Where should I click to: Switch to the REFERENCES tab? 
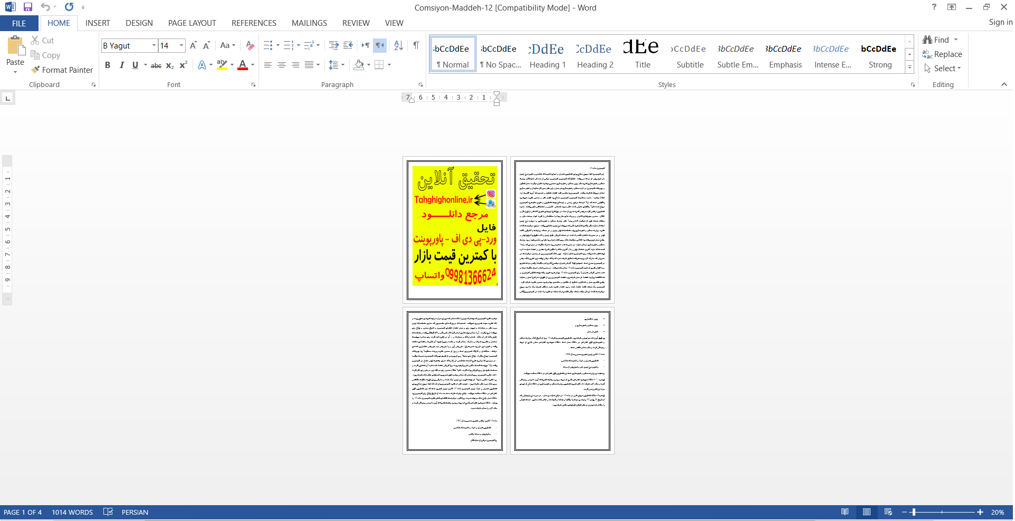[x=254, y=23]
